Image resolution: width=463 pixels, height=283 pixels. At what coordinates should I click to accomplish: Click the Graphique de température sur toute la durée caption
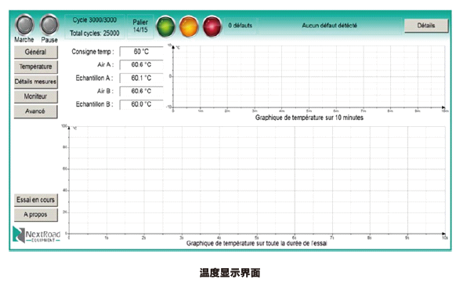point(257,244)
